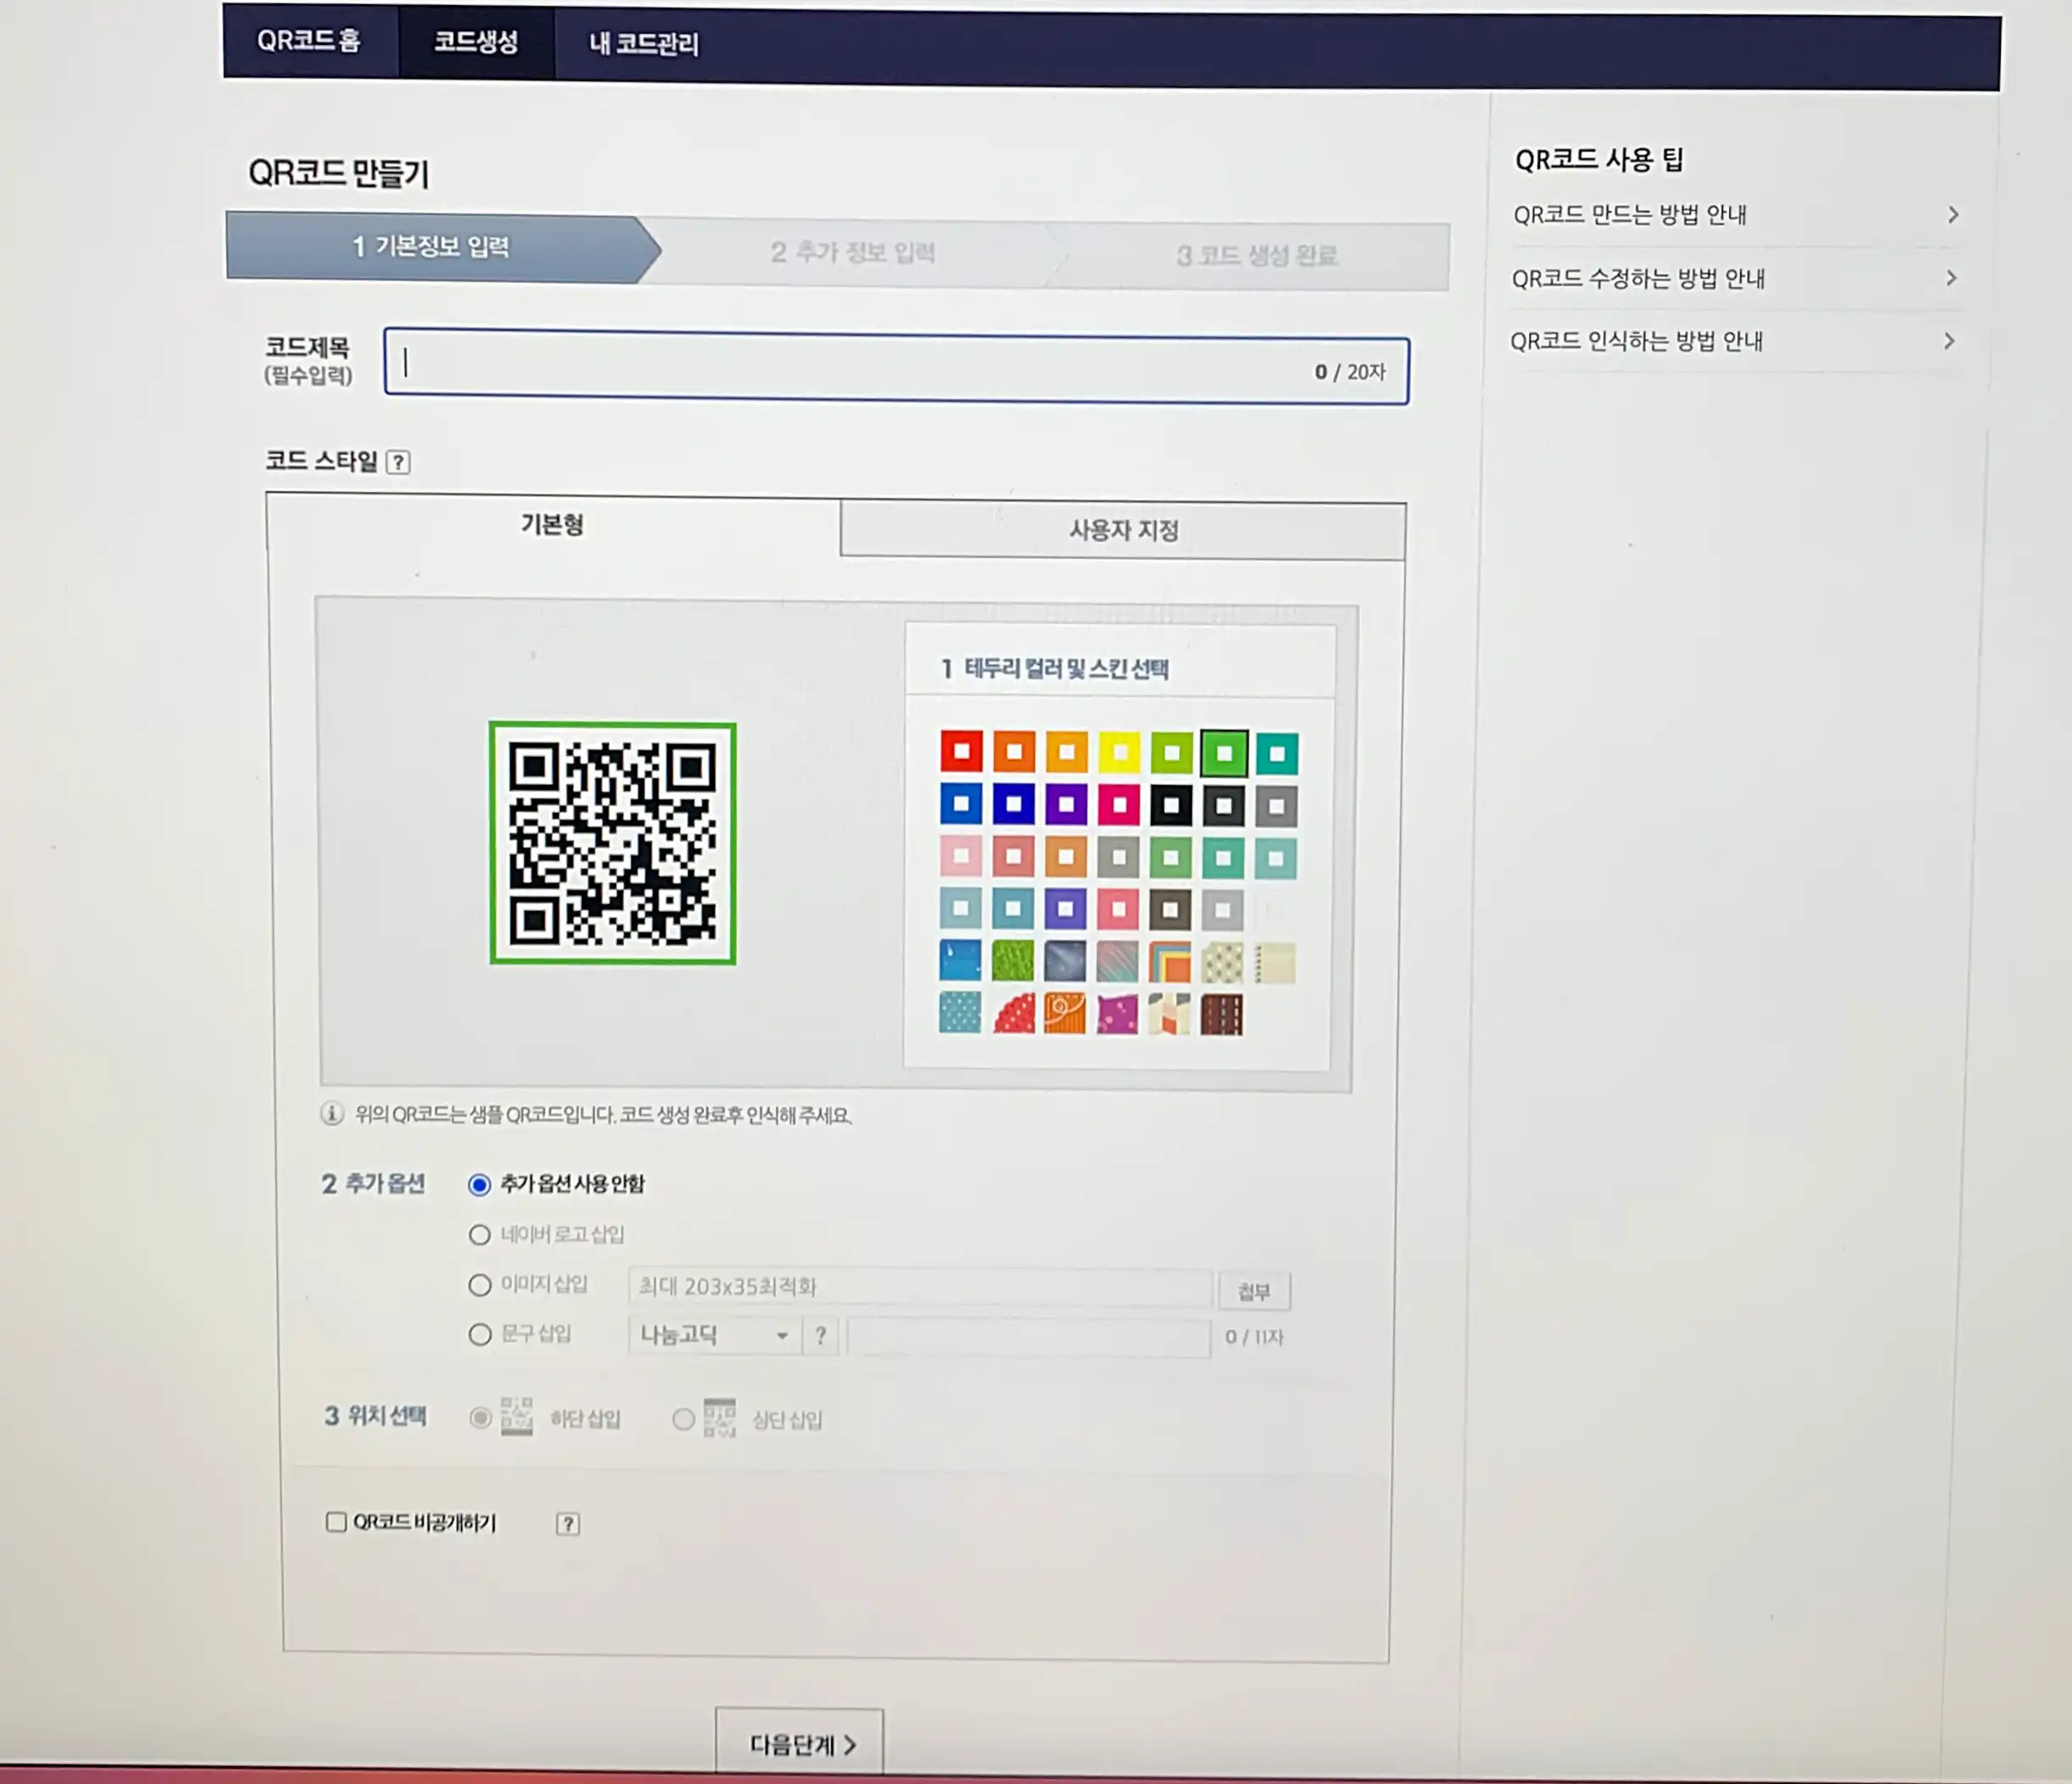This screenshot has width=2072, height=1784.
Task: Select 추가 옵션 사용 안함 radio button
Action: [x=480, y=1185]
